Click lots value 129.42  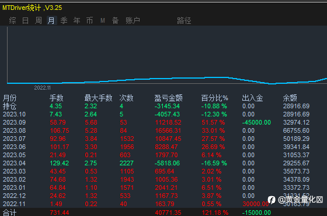pyautogui.click(x=60, y=163)
